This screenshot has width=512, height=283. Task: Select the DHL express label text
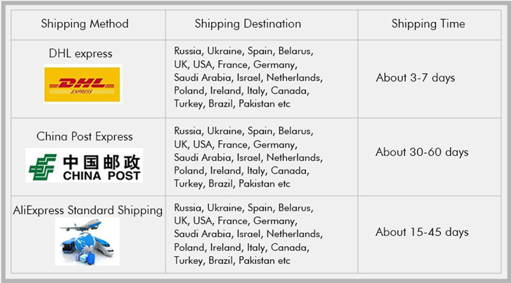[81, 53]
